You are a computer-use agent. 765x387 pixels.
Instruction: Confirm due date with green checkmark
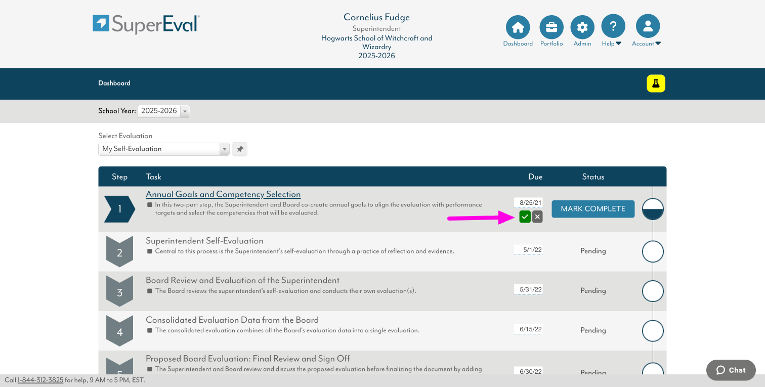(525, 217)
